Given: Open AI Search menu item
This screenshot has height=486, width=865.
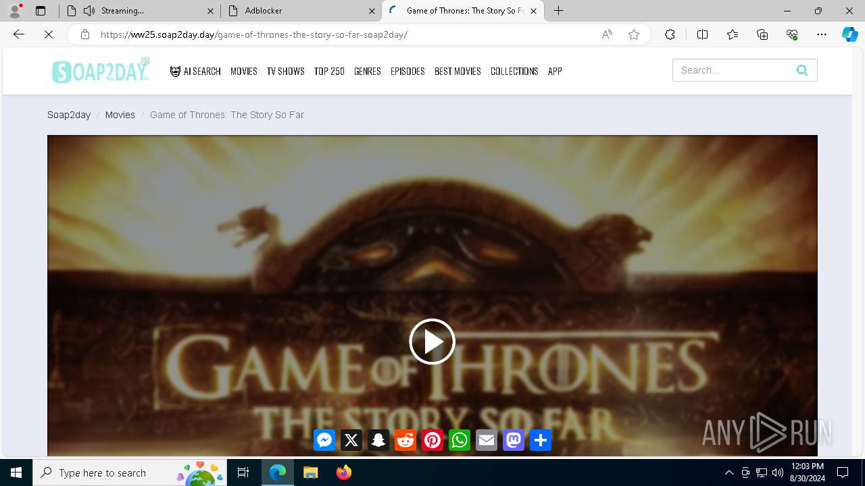Looking at the screenshot, I should click(195, 71).
